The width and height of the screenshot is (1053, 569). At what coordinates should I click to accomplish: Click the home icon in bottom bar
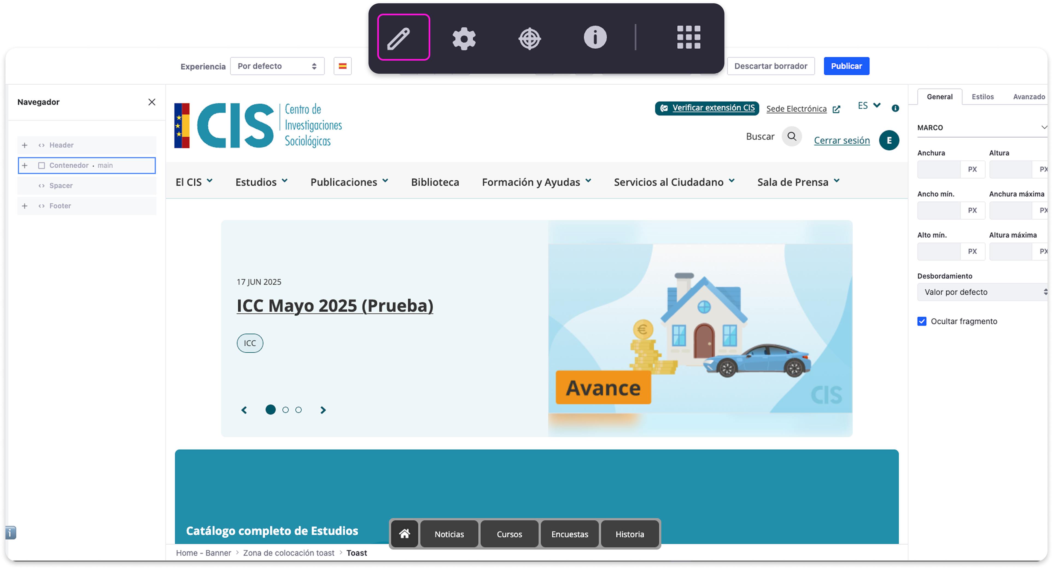point(404,534)
